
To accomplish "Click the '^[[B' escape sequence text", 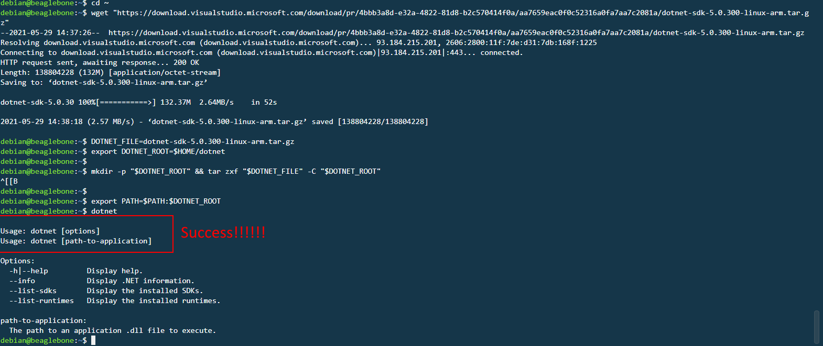I will click(9, 181).
